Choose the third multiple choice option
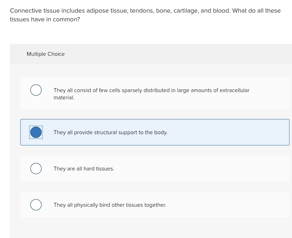This screenshot has width=292, height=238. [84, 168]
